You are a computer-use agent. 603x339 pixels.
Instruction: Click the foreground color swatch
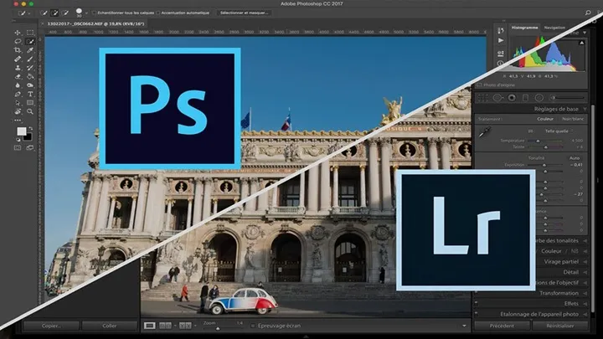click(22, 131)
